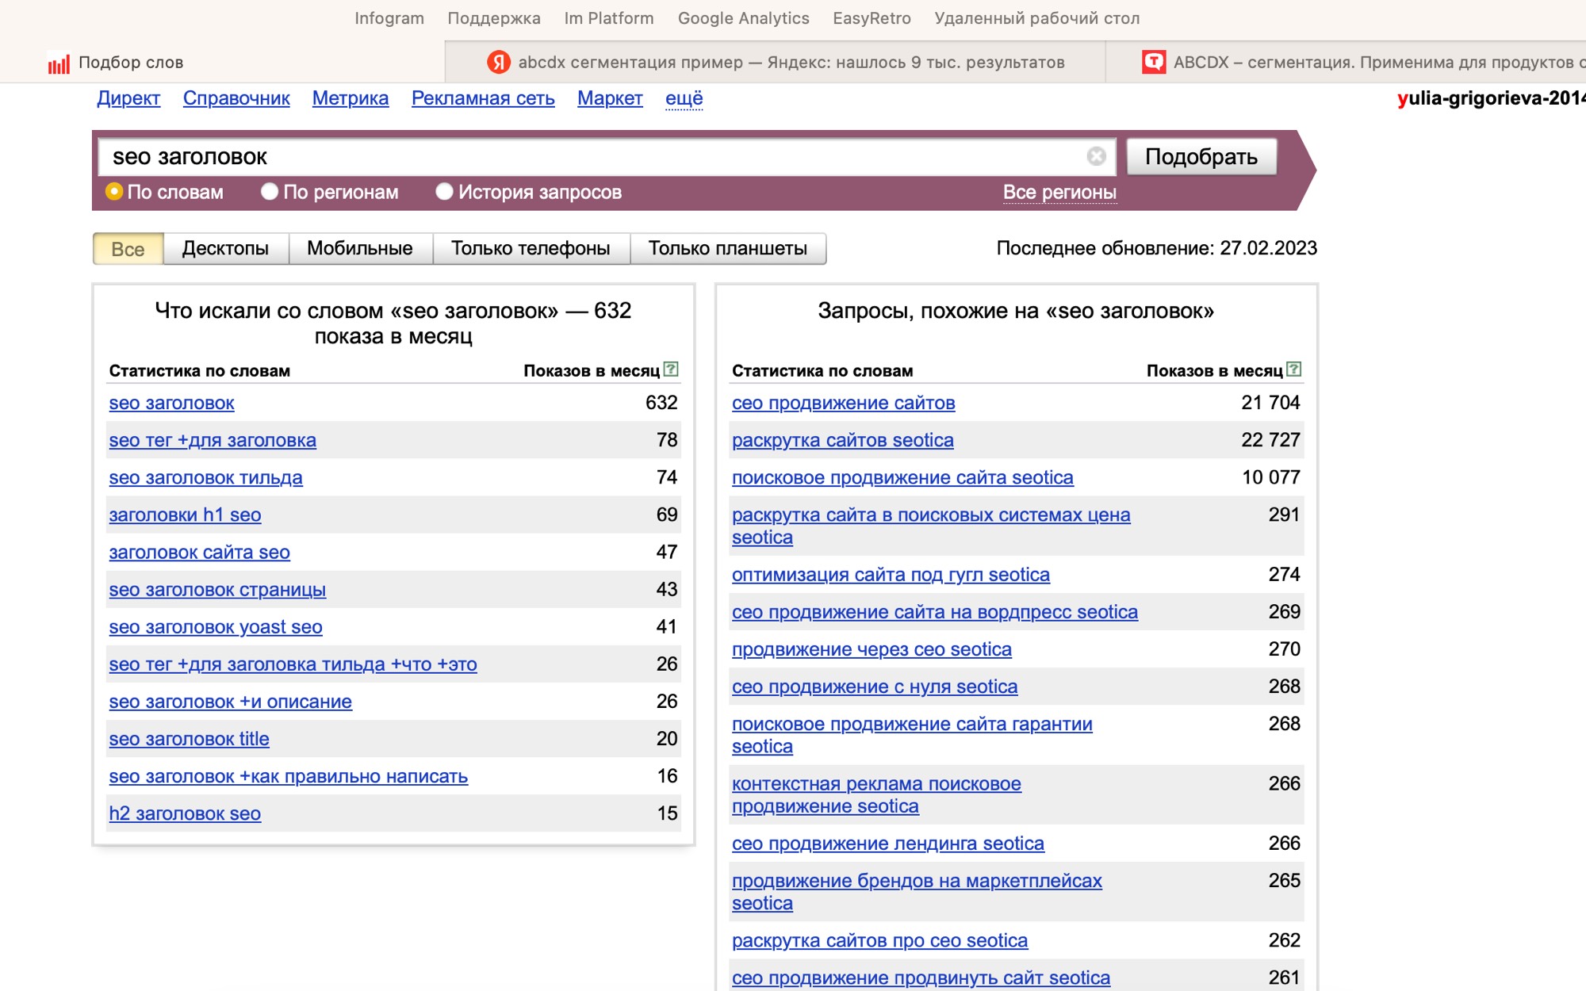The image size is (1586, 991).
Task: Click the 632 impressions value
Action: point(661,403)
